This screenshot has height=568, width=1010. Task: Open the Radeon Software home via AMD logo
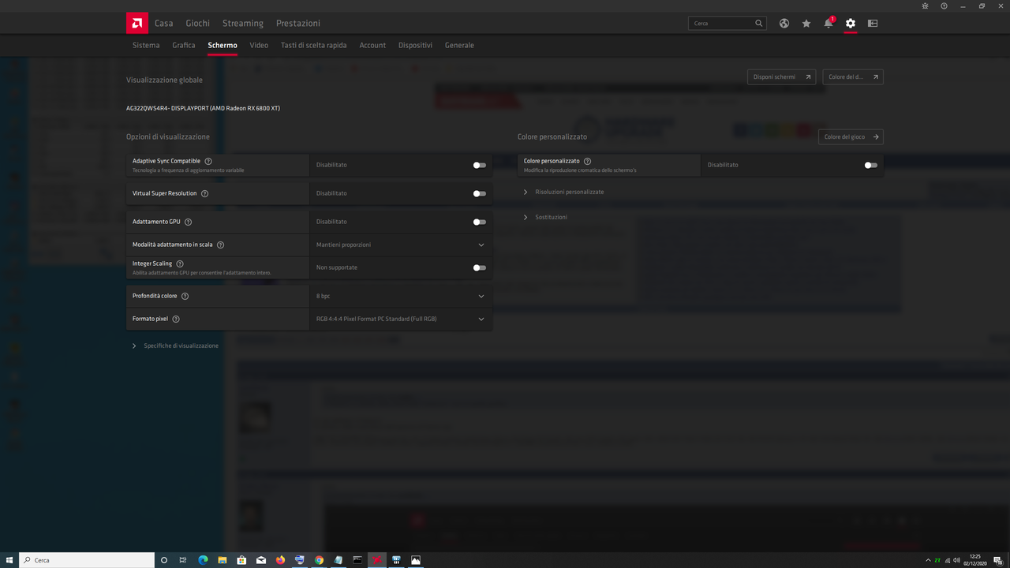[x=137, y=23]
